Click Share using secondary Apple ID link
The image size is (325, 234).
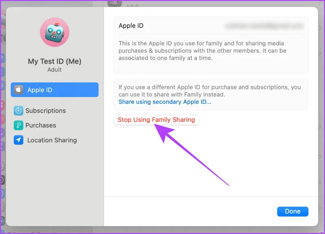point(165,102)
